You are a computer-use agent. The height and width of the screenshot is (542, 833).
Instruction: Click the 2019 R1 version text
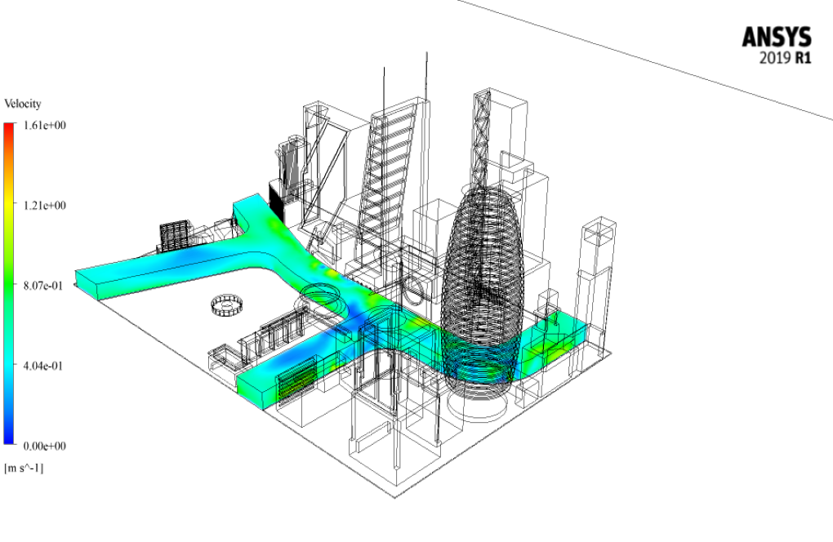click(786, 59)
